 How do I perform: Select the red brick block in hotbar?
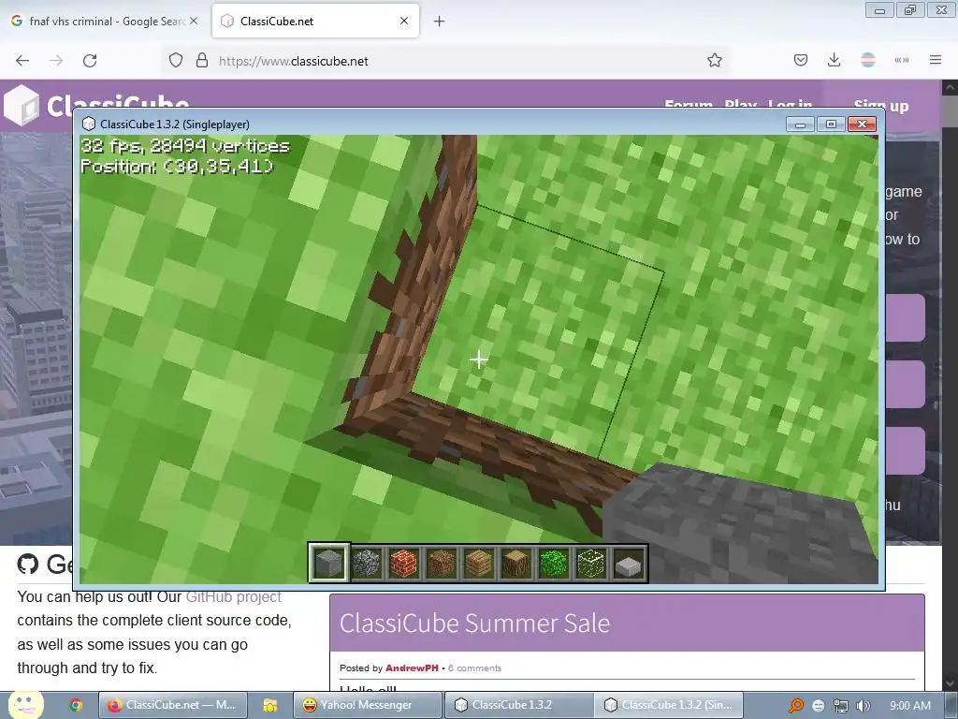404,563
